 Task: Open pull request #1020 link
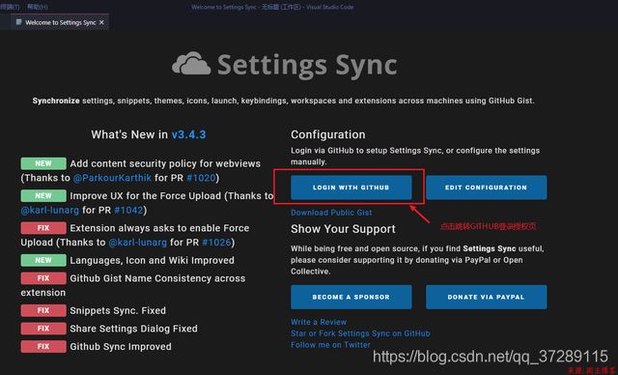201,178
